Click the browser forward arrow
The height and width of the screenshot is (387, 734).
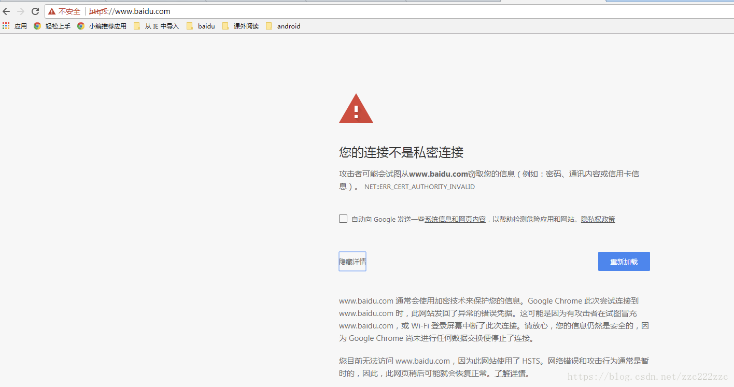tap(21, 11)
